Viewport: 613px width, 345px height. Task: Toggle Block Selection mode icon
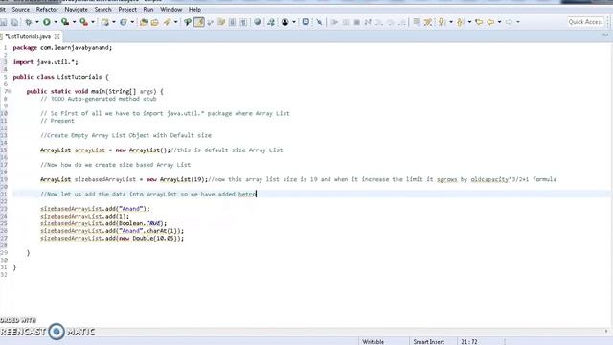pyautogui.click(x=232, y=22)
